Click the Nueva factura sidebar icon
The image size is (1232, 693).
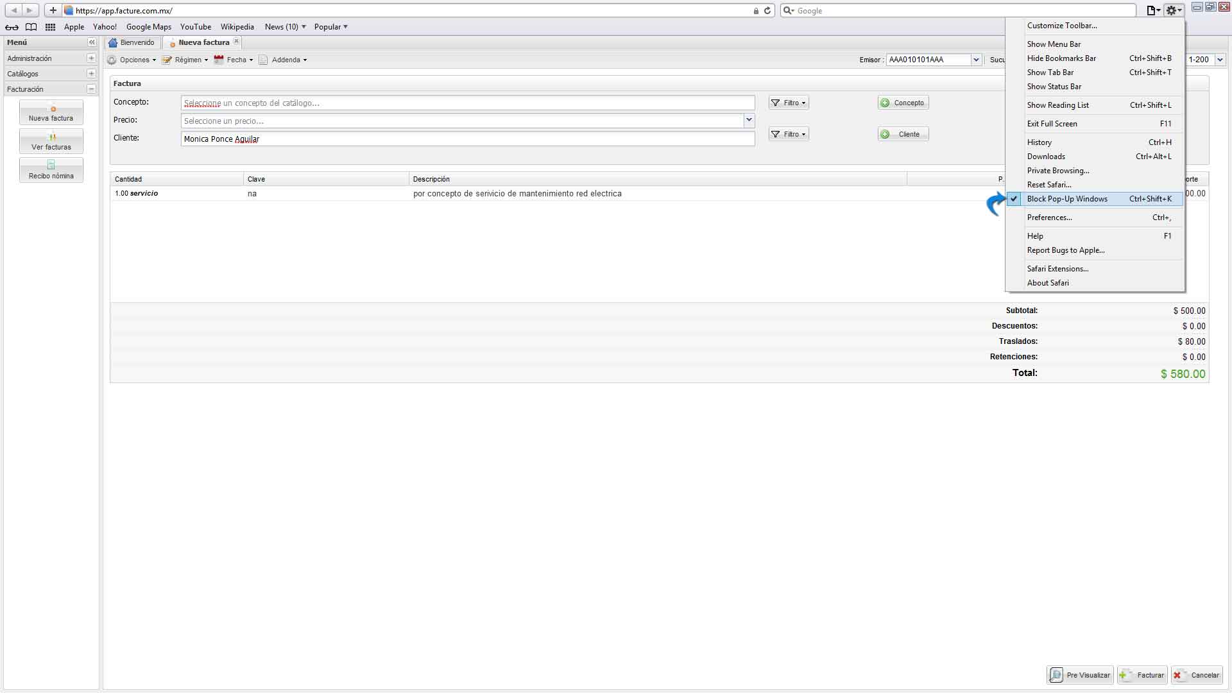(x=51, y=112)
